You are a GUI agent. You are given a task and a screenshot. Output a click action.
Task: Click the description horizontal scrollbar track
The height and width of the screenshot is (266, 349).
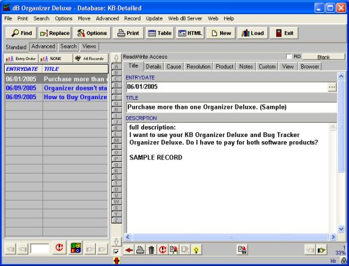[230, 237]
